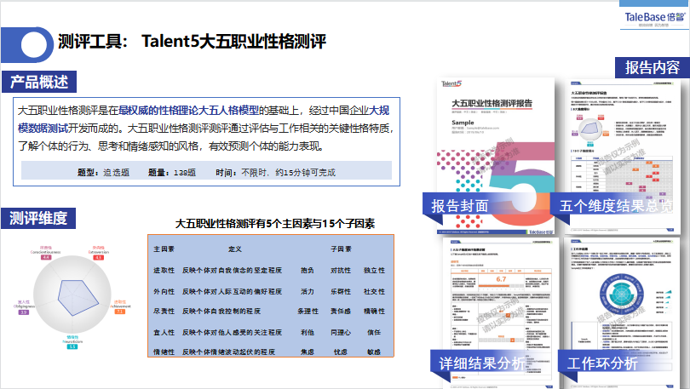Click the 条理性 sub-factor cell

click(x=308, y=312)
